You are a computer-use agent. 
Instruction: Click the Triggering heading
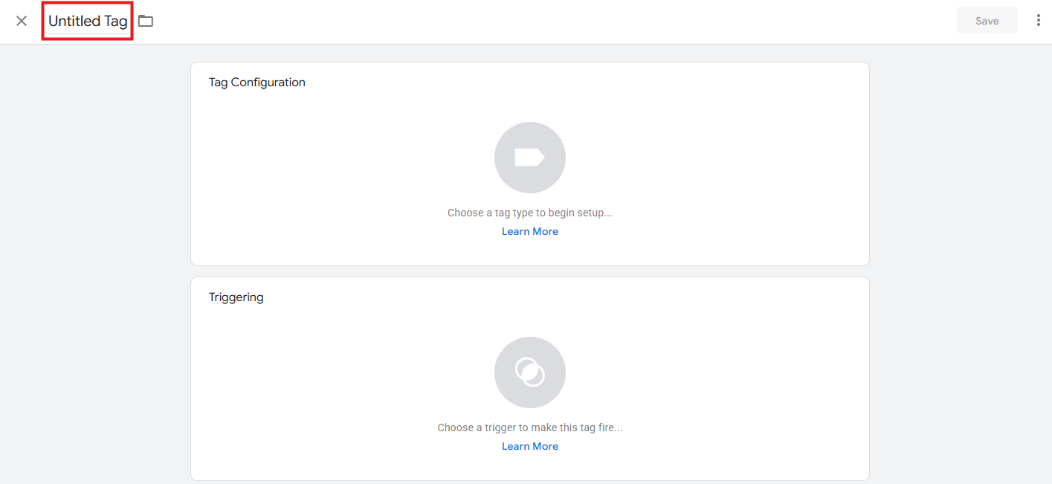click(x=236, y=297)
